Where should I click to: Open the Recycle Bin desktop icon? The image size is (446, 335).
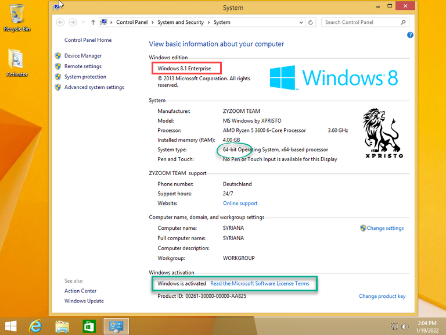tap(17, 17)
